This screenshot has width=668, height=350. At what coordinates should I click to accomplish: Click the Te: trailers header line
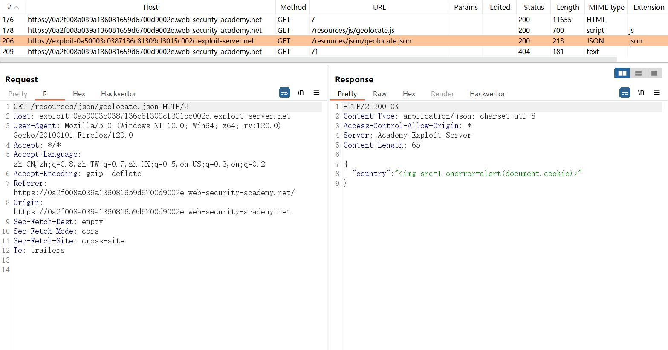pos(39,250)
